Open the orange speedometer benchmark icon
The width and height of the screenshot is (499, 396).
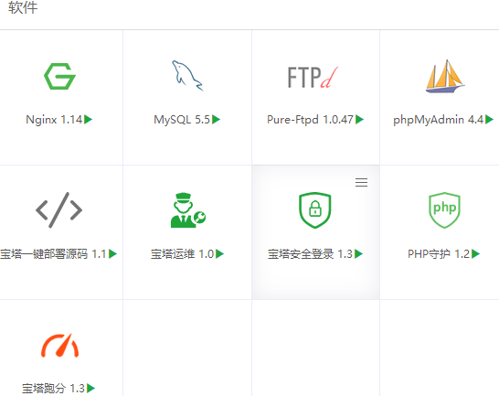(x=59, y=346)
